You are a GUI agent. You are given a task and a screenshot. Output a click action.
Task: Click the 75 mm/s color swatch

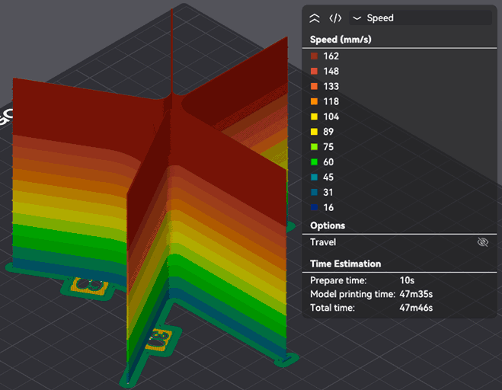click(x=314, y=147)
